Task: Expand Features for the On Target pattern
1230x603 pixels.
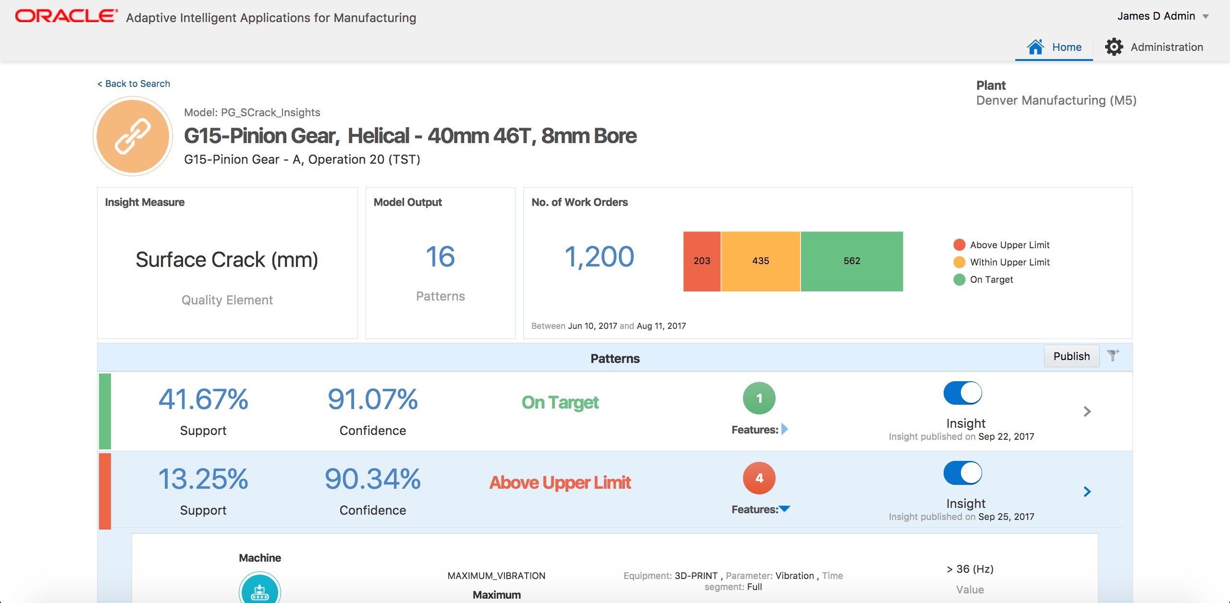Action: click(785, 430)
